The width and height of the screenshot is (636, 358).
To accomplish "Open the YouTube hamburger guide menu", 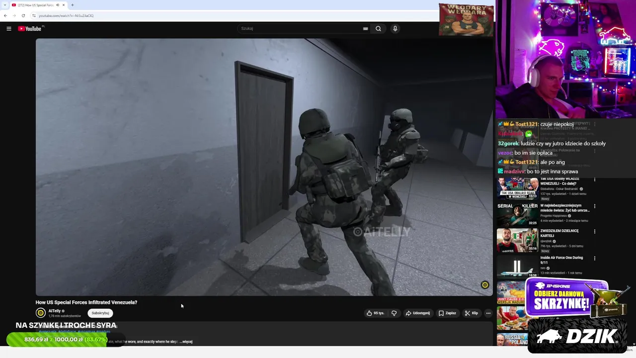I will tap(9, 29).
